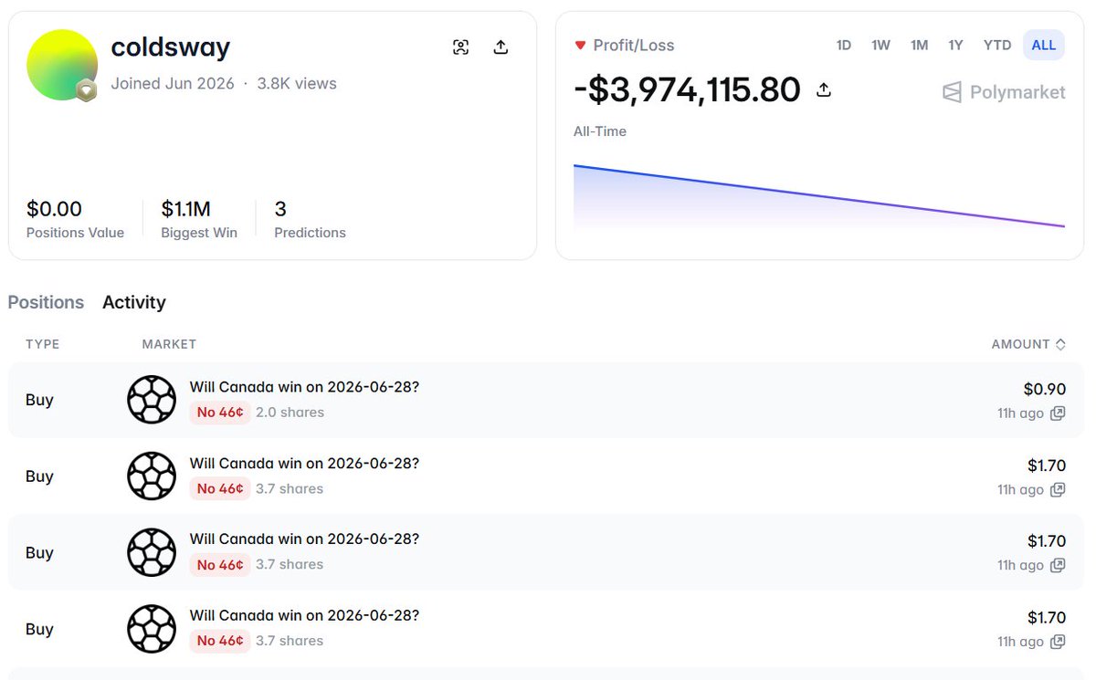The height and width of the screenshot is (680, 1096).
Task: Share the coldsway profile via upload icon
Action: tap(501, 47)
